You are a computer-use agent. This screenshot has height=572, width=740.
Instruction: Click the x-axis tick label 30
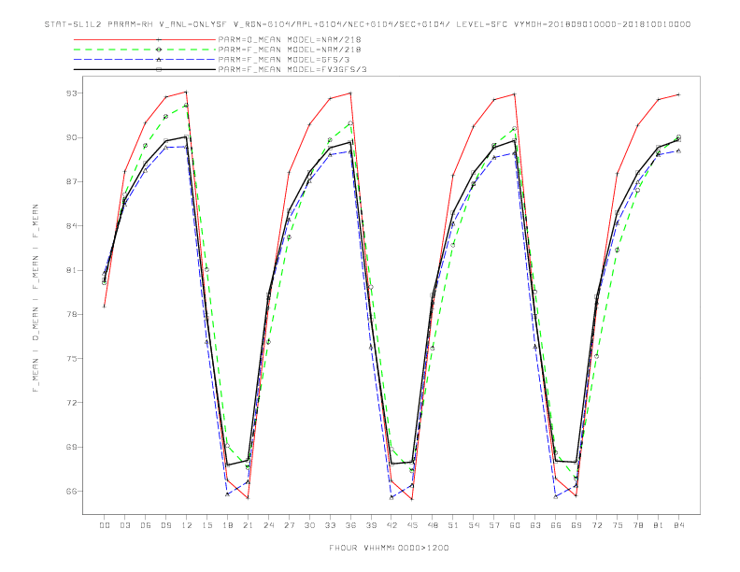click(309, 525)
